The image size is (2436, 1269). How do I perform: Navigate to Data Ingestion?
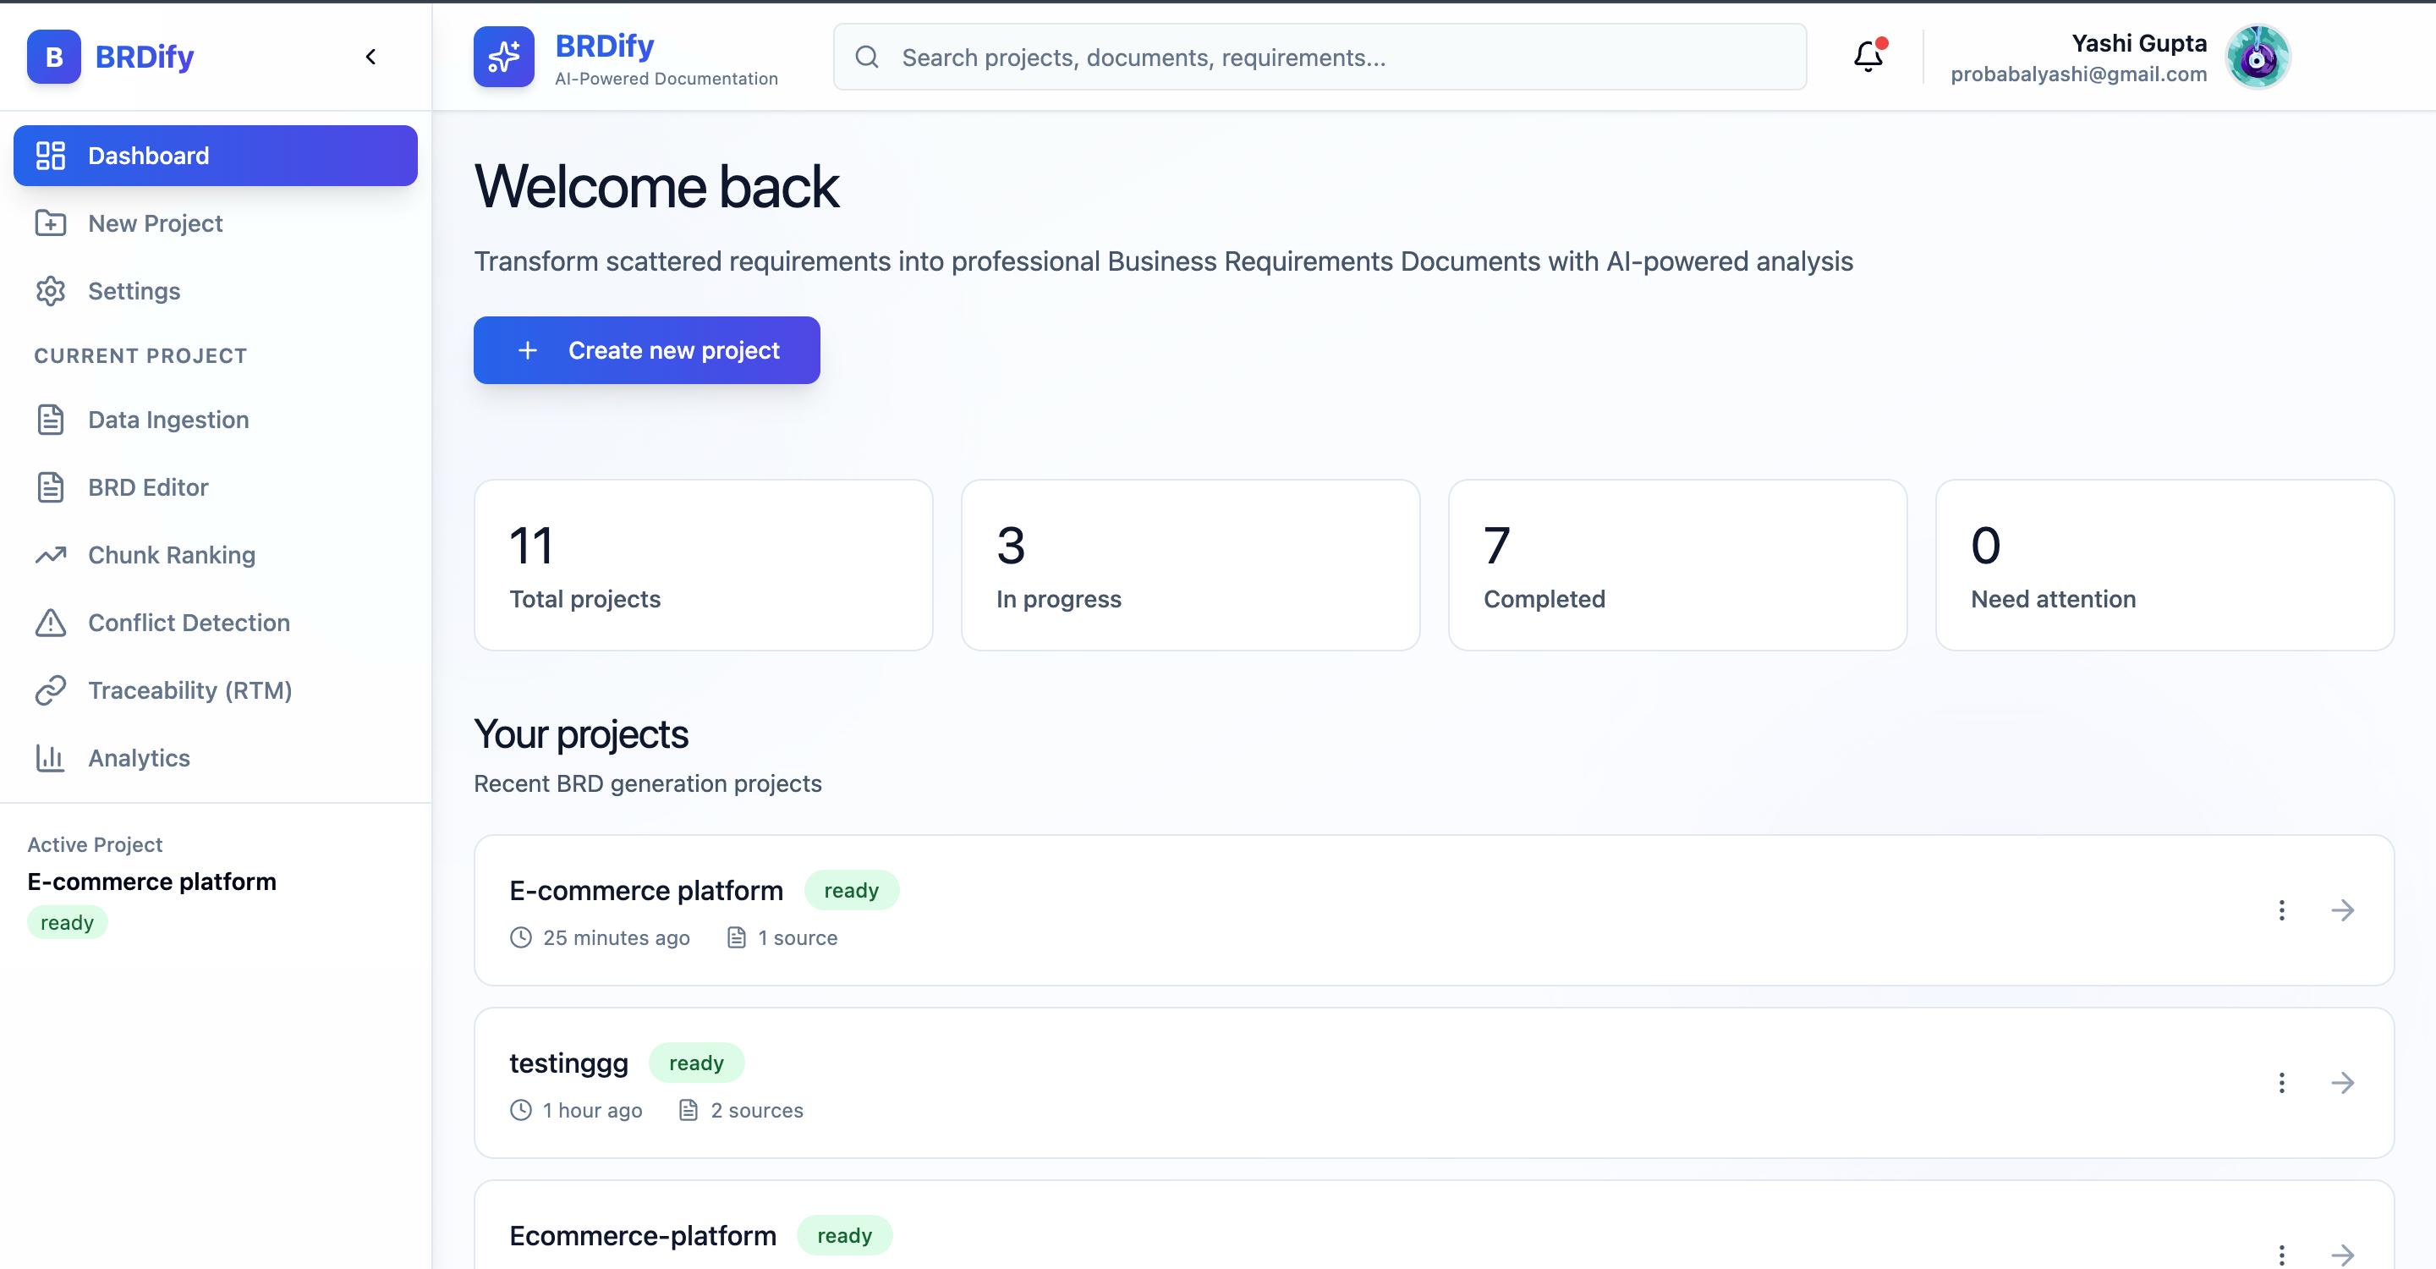pos(216,420)
